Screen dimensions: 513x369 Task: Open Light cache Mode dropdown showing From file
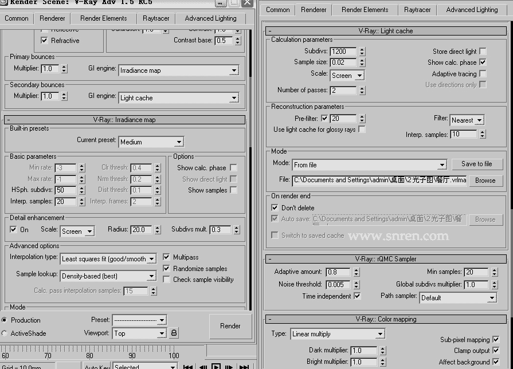pyautogui.click(x=370, y=165)
